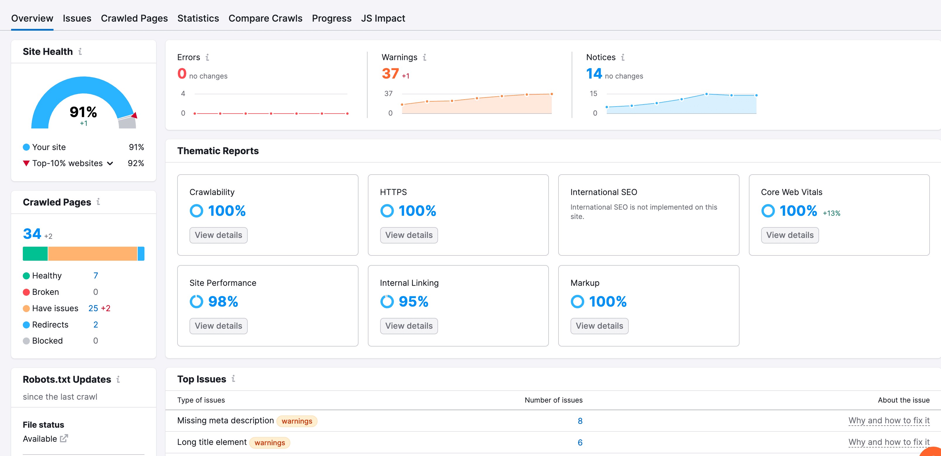Image resolution: width=941 pixels, height=456 pixels.
Task: Toggle visibility of Healthy pages indicator
Action: (x=26, y=275)
